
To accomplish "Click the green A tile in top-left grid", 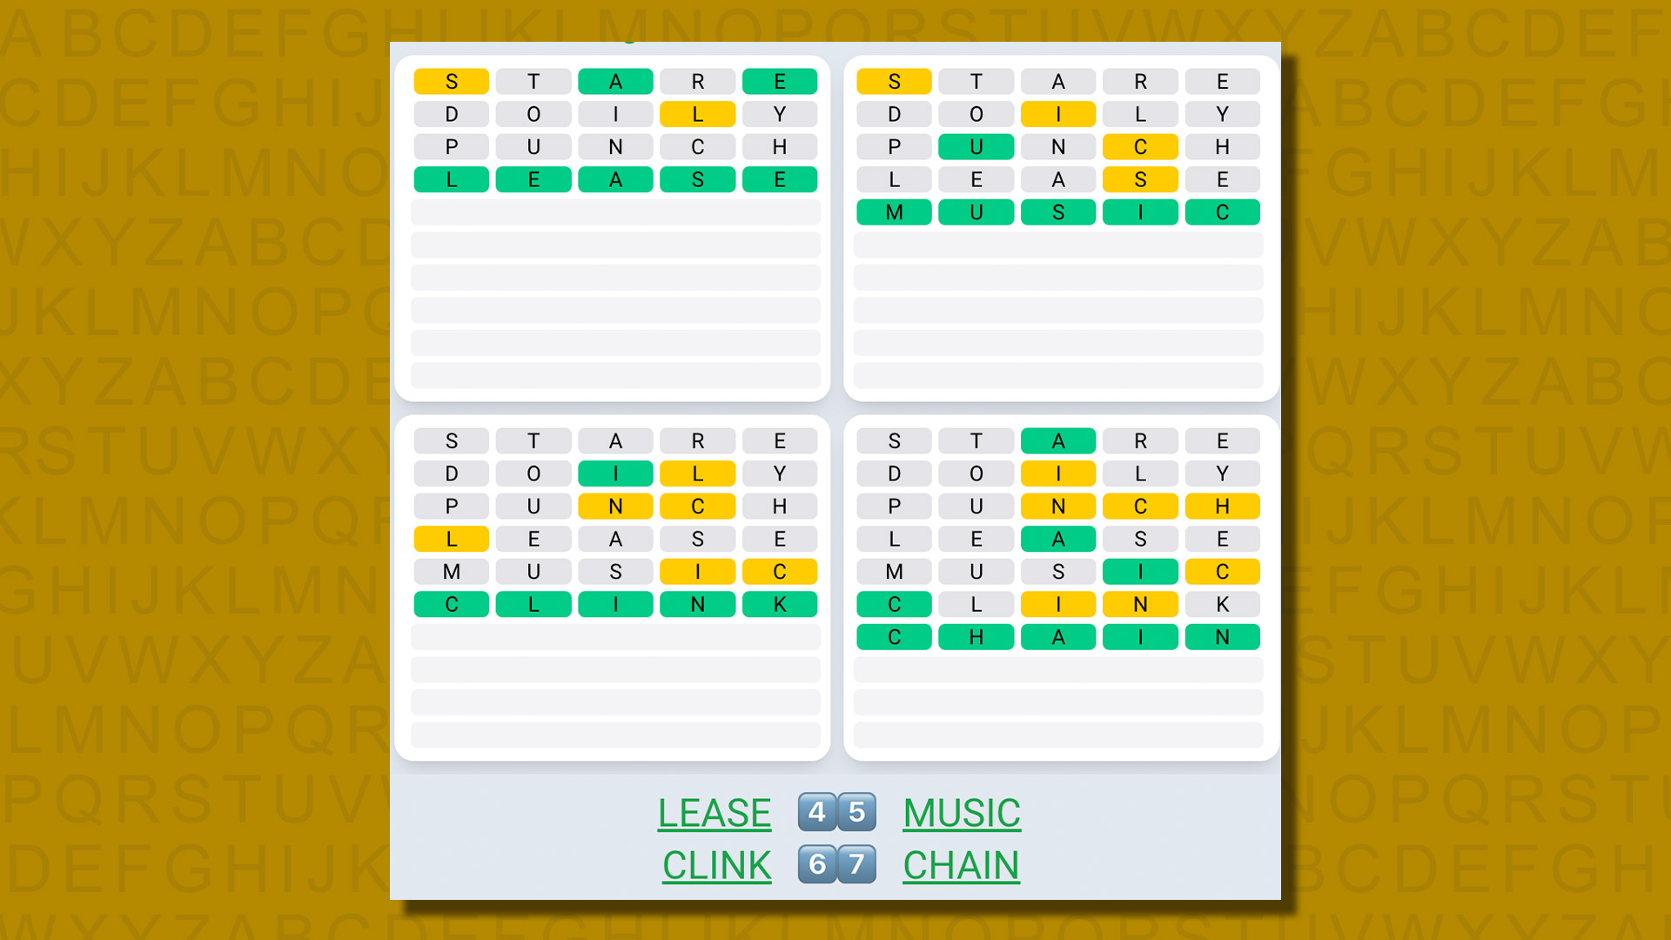I will [x=615, y=79].
